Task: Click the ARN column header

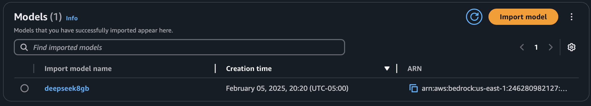Action: pyautogui.click(x=414, y=68)
